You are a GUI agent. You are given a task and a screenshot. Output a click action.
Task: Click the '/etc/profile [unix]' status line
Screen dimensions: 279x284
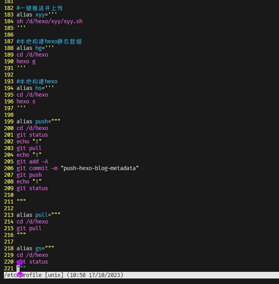pos(34,275)
